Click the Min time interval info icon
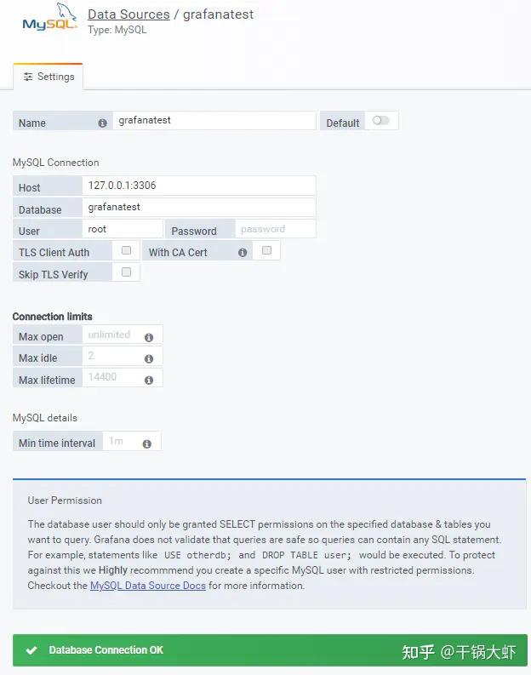 pos(146,443)
